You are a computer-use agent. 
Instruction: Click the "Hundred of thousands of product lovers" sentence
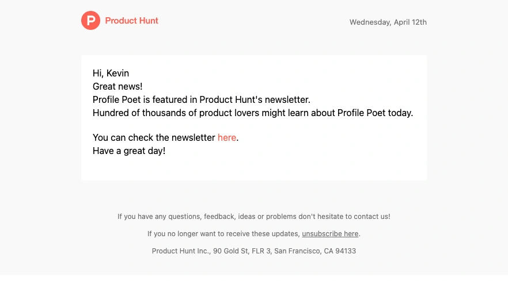click(x=253, y=113)
